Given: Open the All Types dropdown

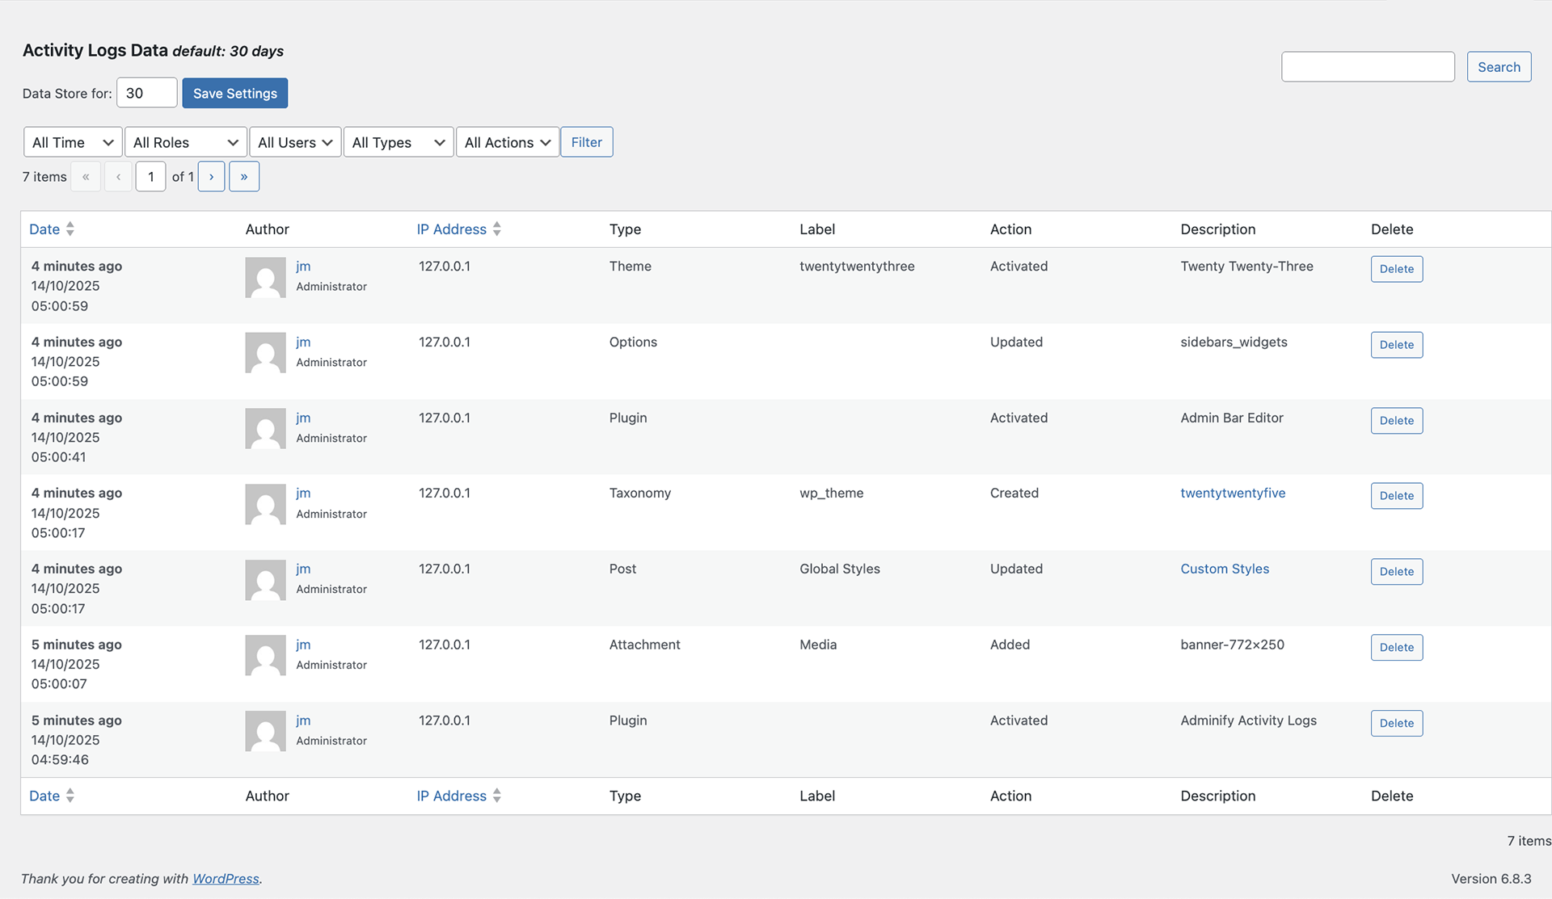Looking at the screenshot, I should pos(398,142).
